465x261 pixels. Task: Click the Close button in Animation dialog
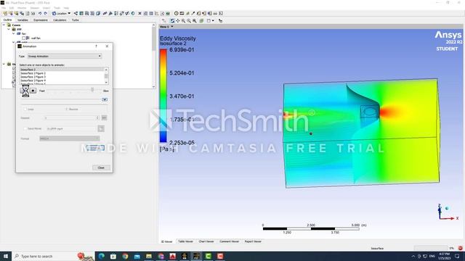pos(101,167)
